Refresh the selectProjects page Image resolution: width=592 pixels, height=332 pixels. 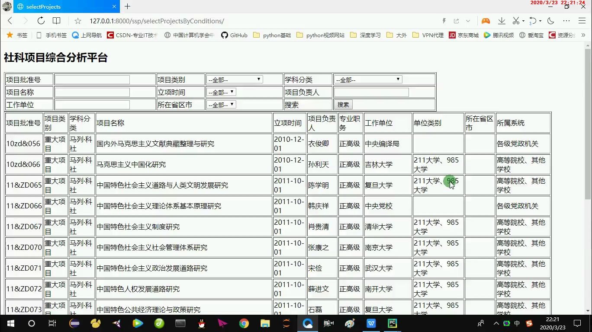41,21
